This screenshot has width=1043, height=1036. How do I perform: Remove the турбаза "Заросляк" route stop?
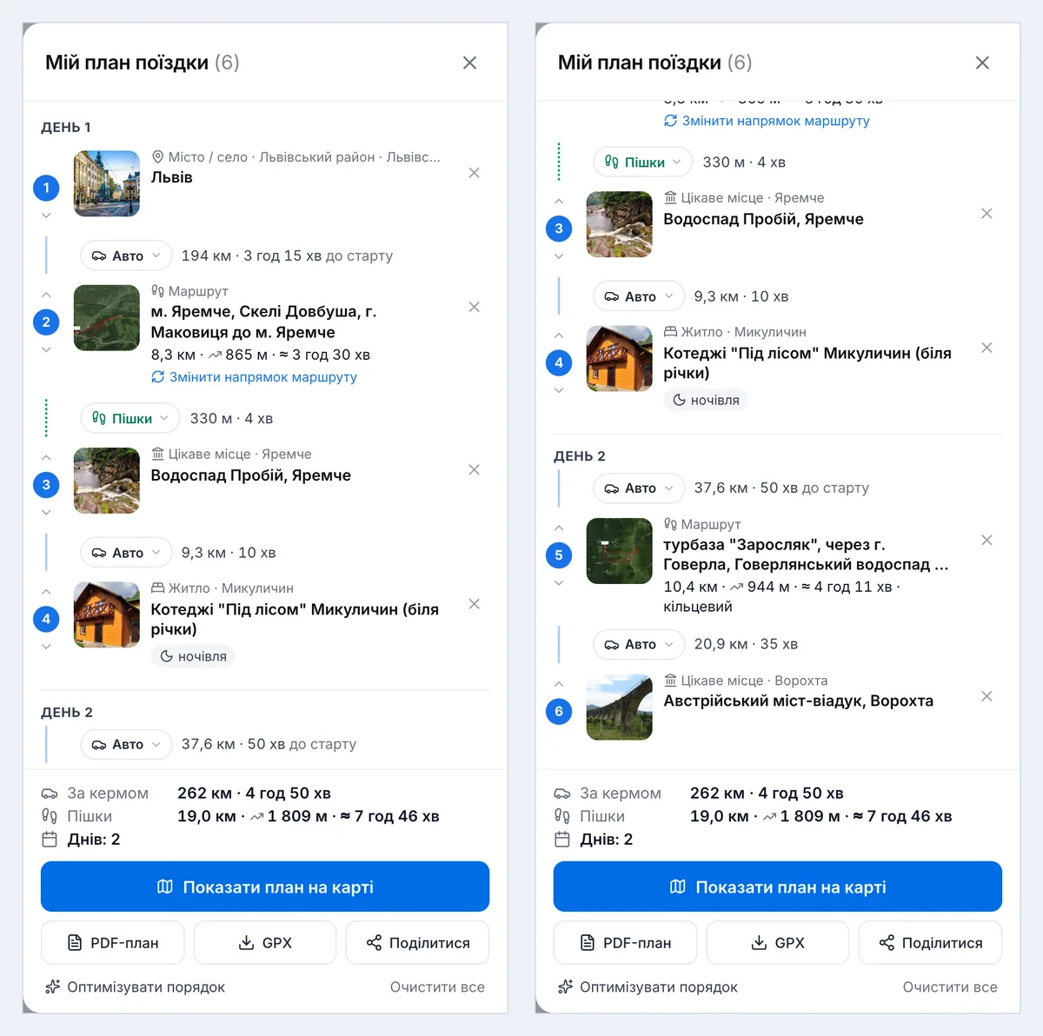987,540
